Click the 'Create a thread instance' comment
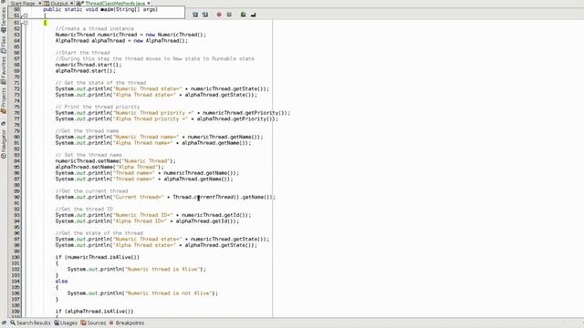This screenshot has height=328, width=584. click(x=95, y=28)
